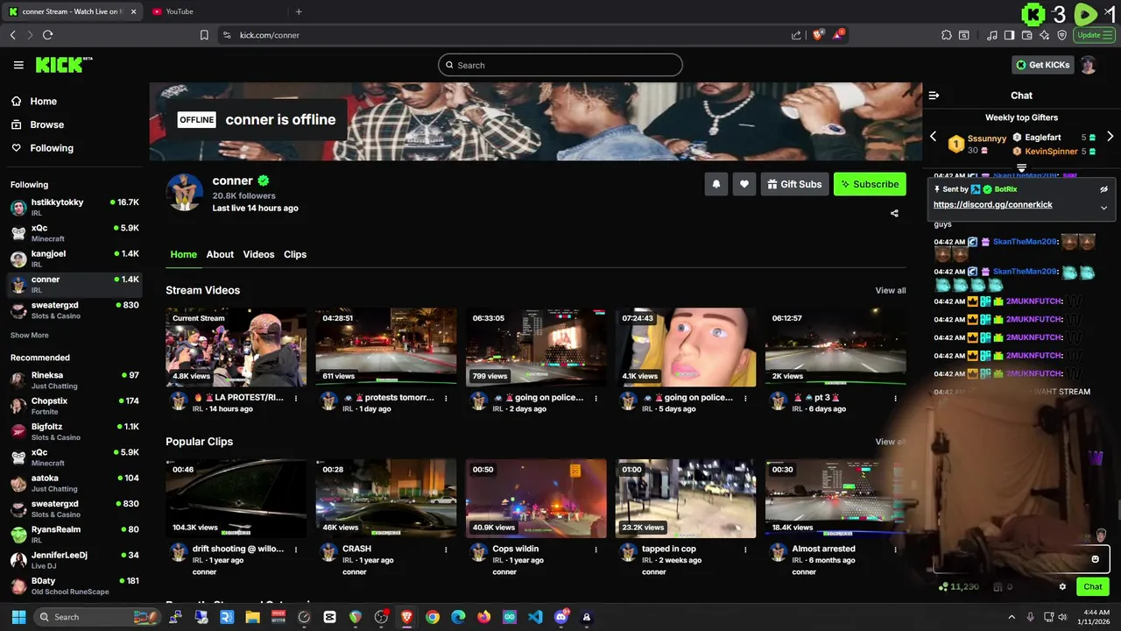Open chat settings gear icon
The image size is (1121, 631).
click(x=1062, y=587)
